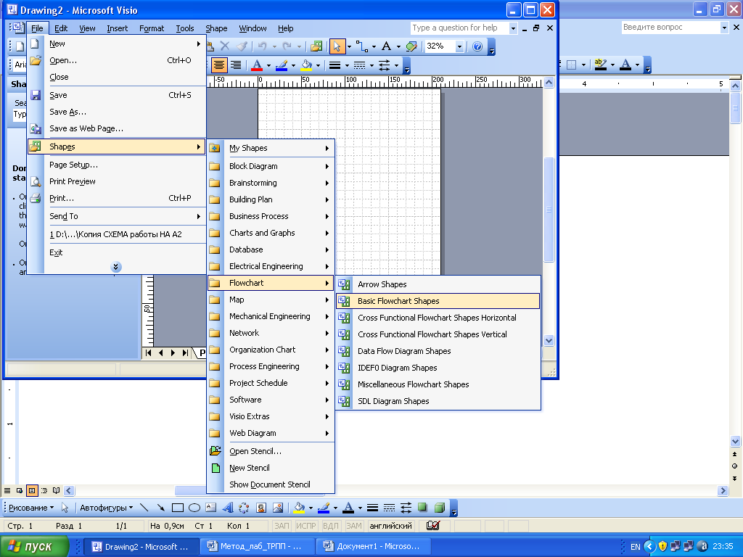
Task: Open the Type a question for help dropdown arrow
Action: [513, 28]
